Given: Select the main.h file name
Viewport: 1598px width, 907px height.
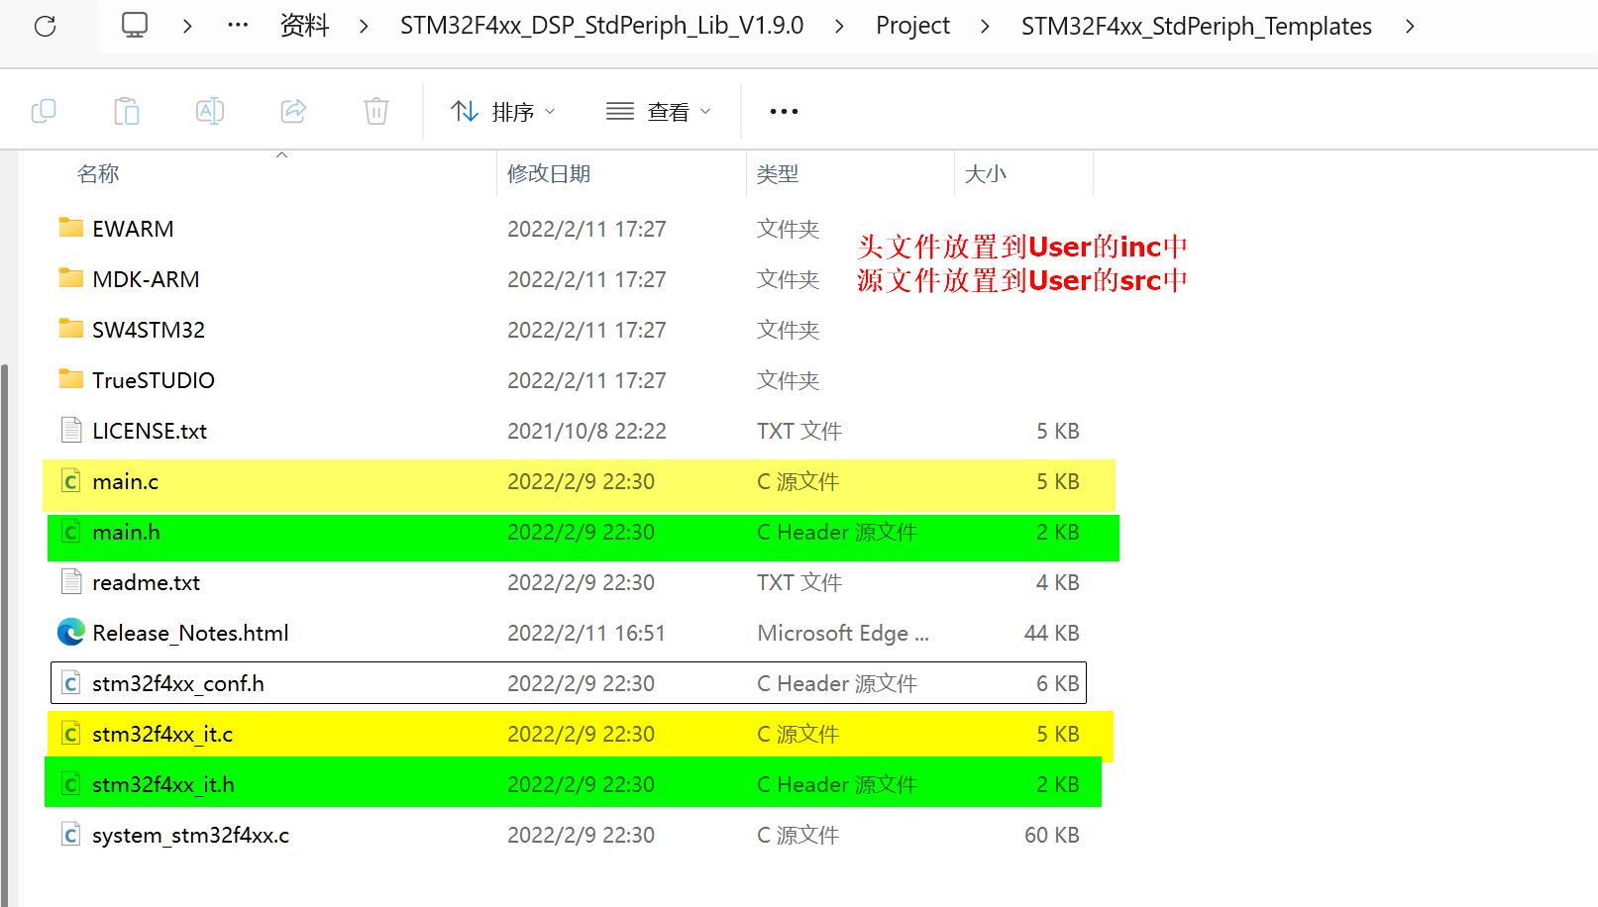Looking at the screenshot, I should (126, 532).
